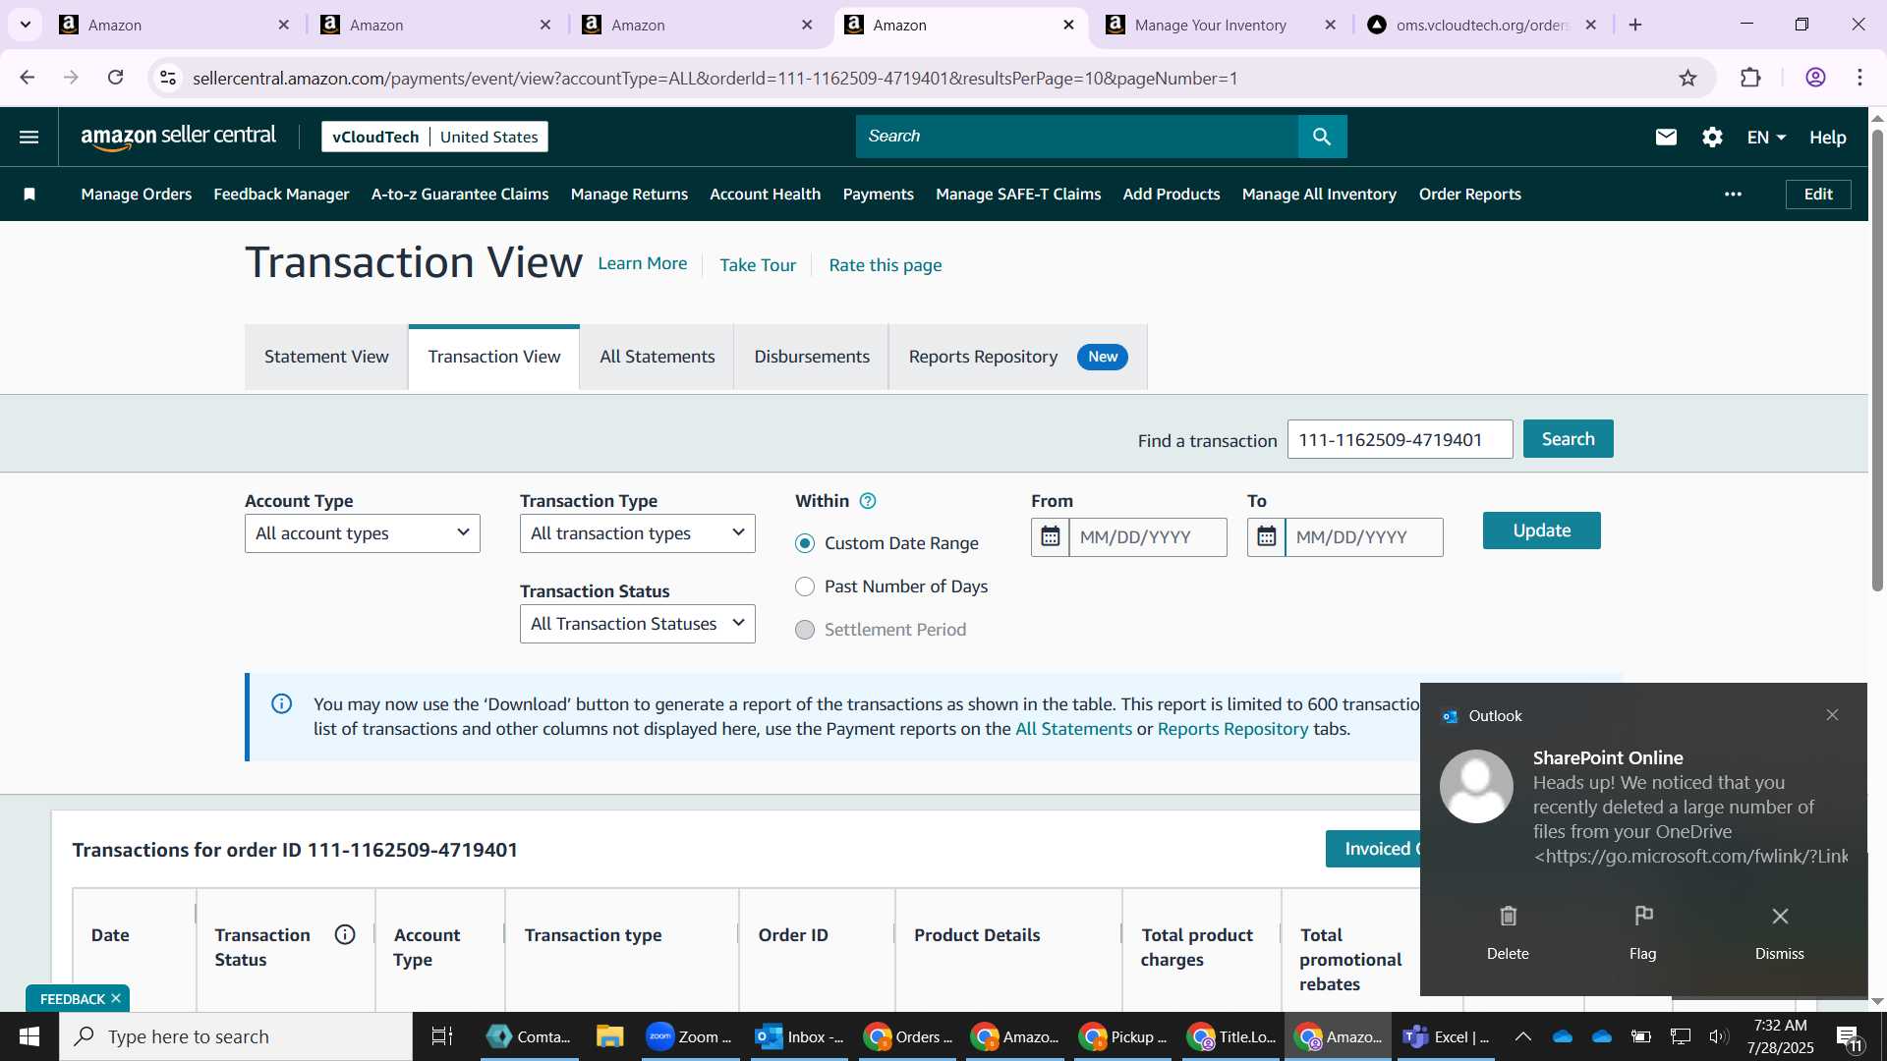
Task: Open the To date calendar icon
Action: point(1267,537)
